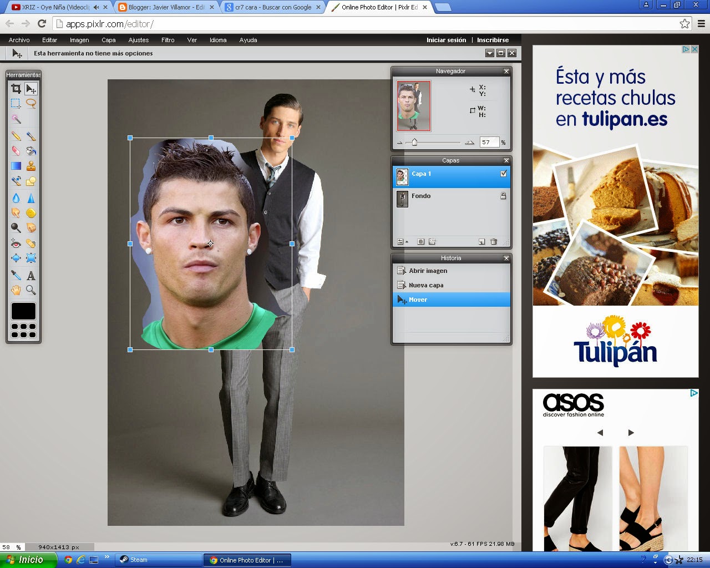
Task: Adjust the Navegador zoom slider handle
Action: click(x=414, y=143)
